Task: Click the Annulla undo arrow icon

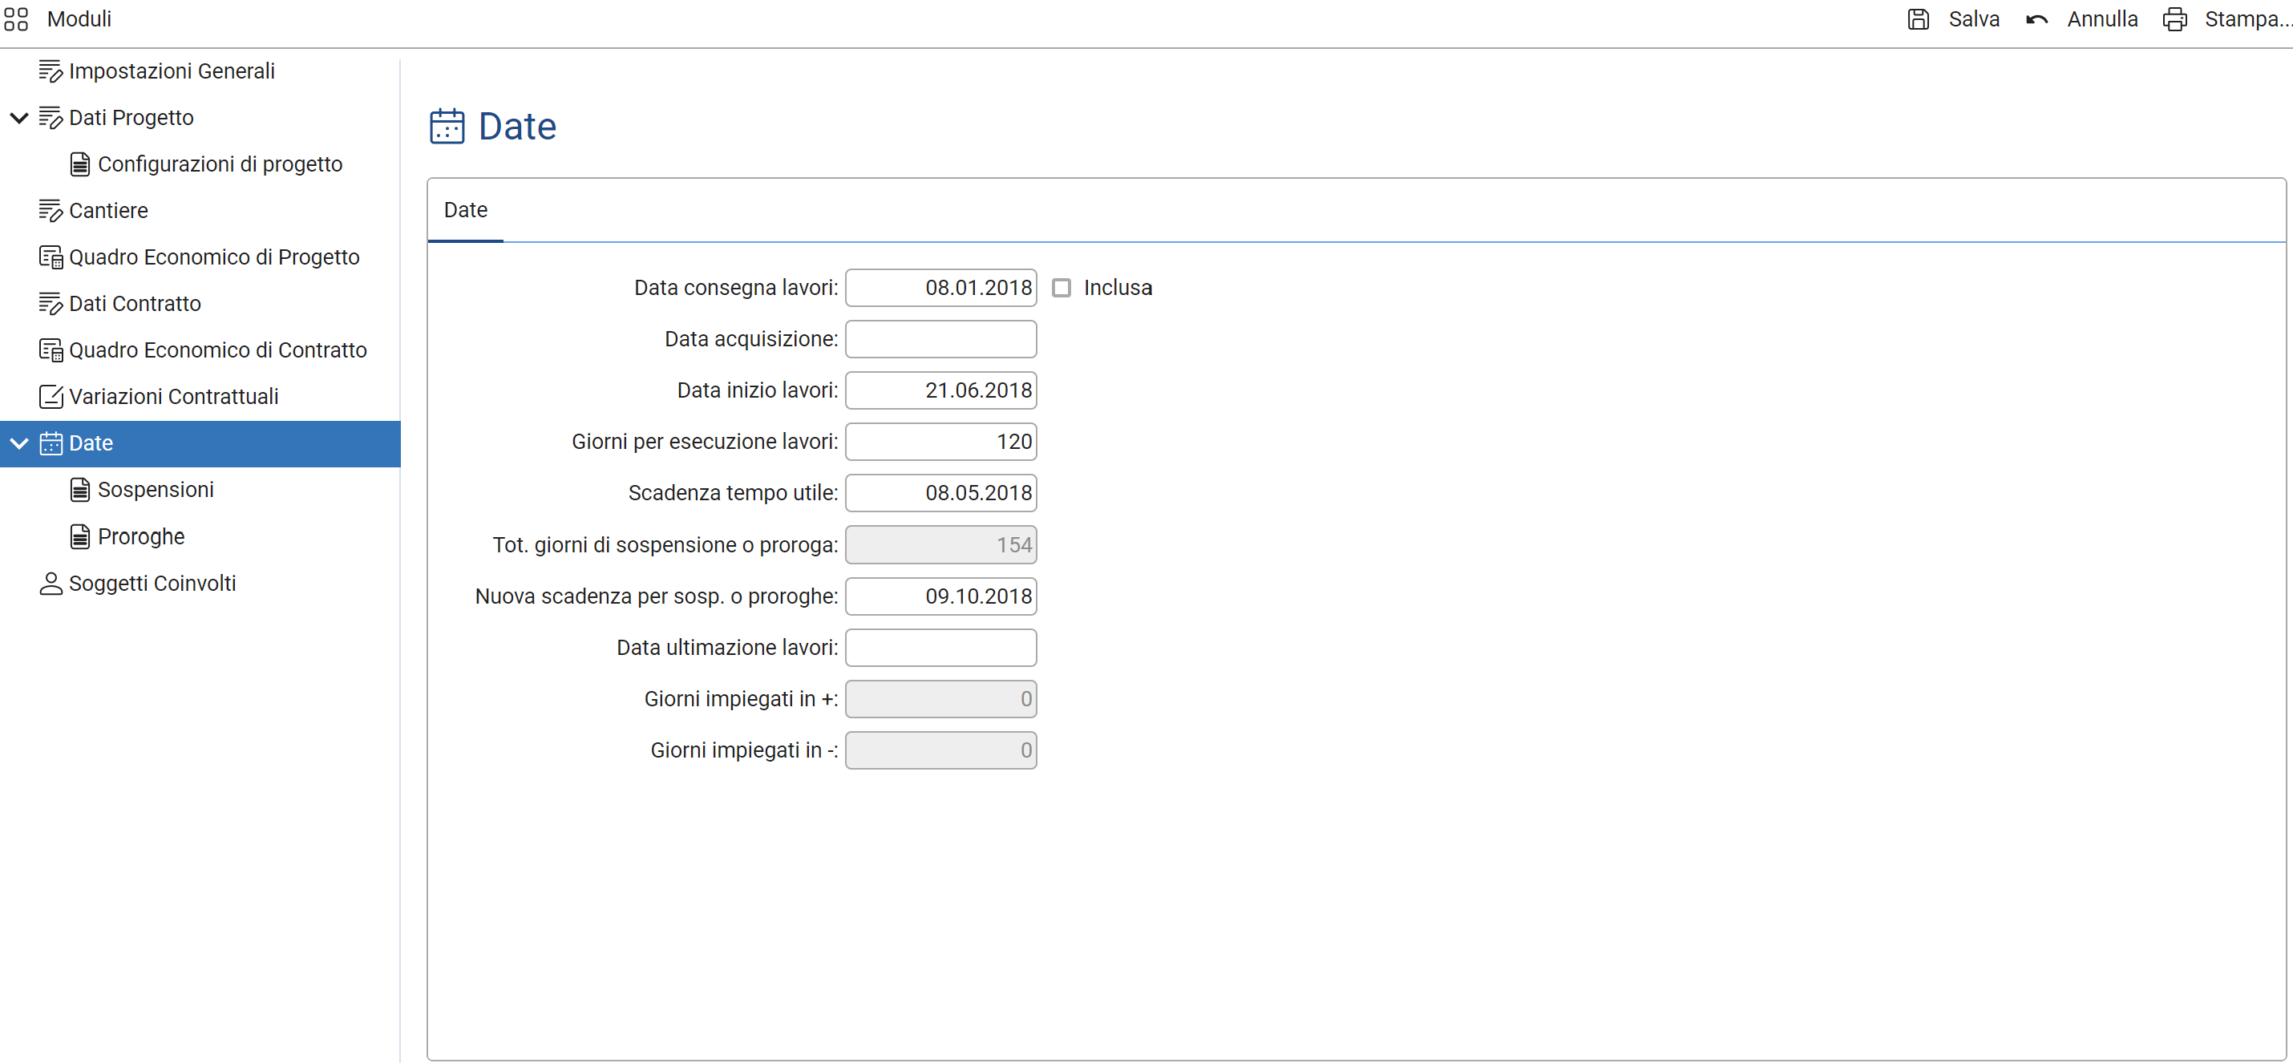Action: point(2036,19)
